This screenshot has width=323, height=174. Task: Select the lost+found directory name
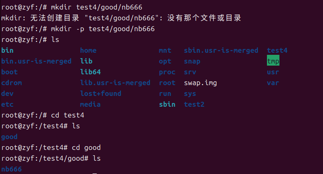[100, 94]
